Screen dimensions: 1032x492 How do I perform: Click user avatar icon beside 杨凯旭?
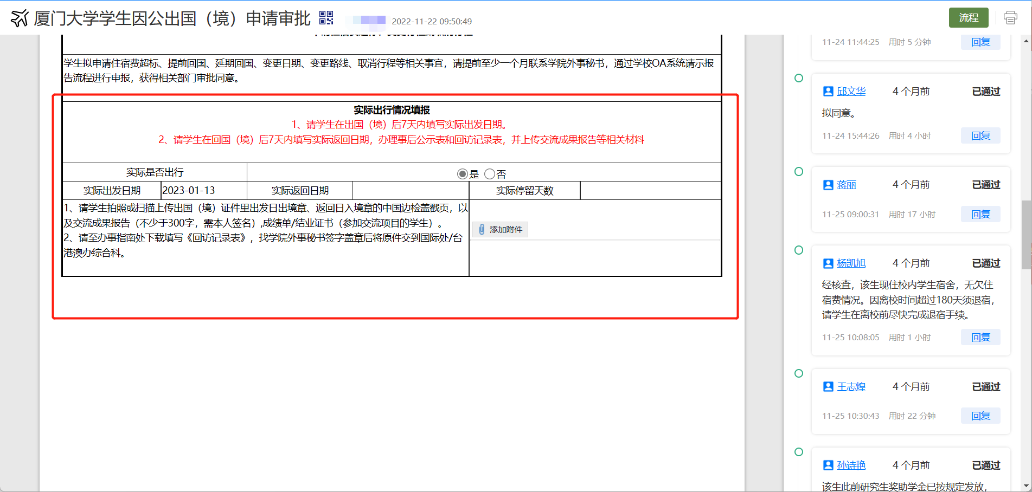click(x=828, y=263)
